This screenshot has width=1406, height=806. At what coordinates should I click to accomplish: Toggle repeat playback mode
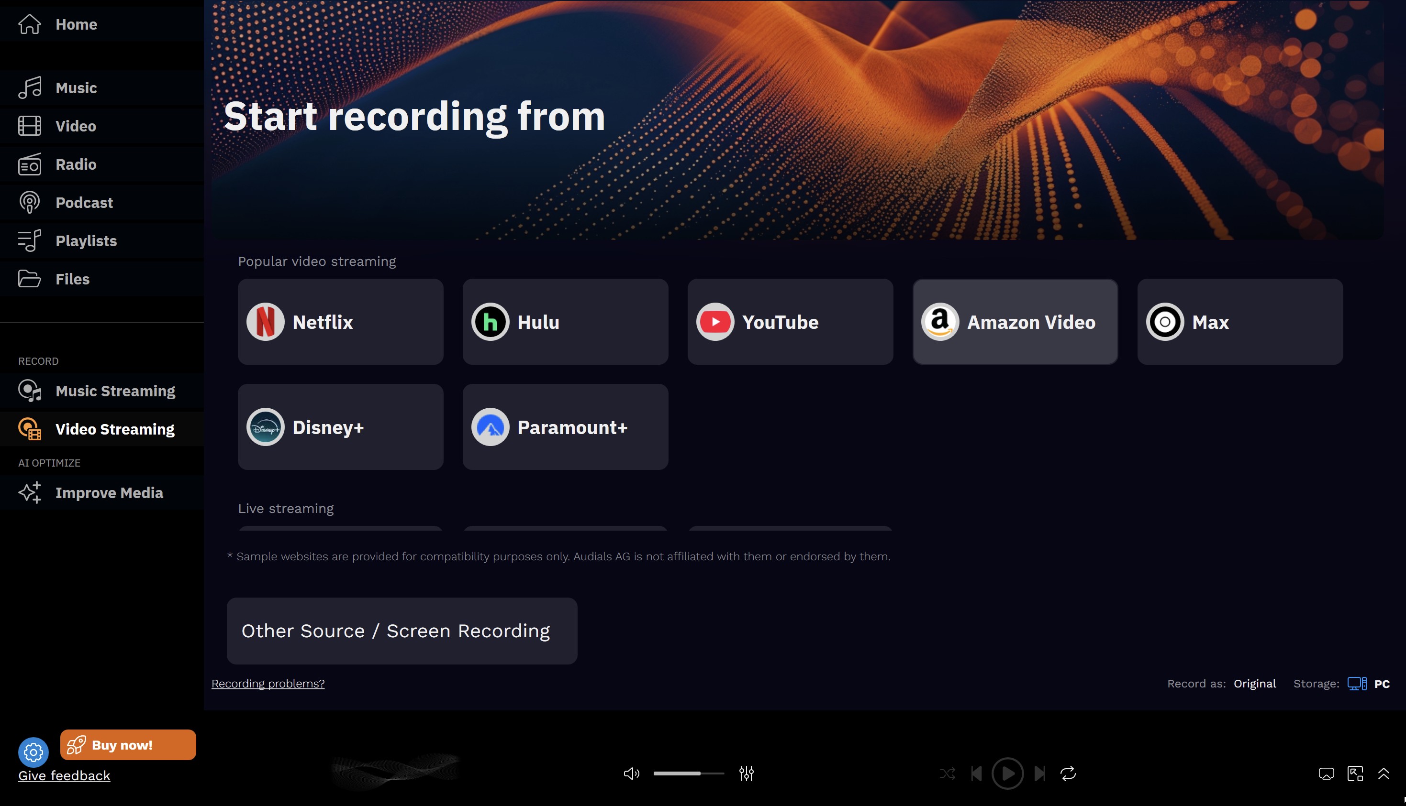coord(1068,773)
